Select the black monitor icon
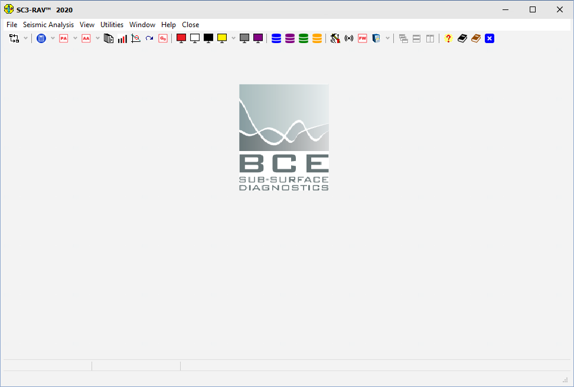This screenshot has height=387, width=574. tap(208, 38)
